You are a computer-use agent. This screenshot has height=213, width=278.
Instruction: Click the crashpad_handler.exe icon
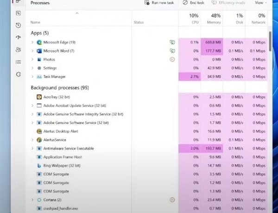[x=39, y=208]
